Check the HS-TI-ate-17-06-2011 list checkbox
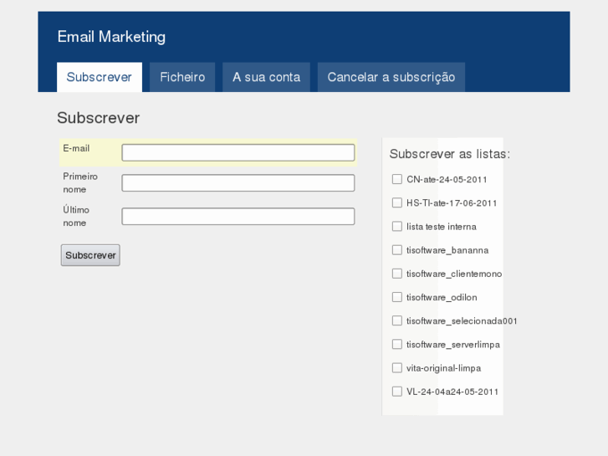 [x=397, y=202]
